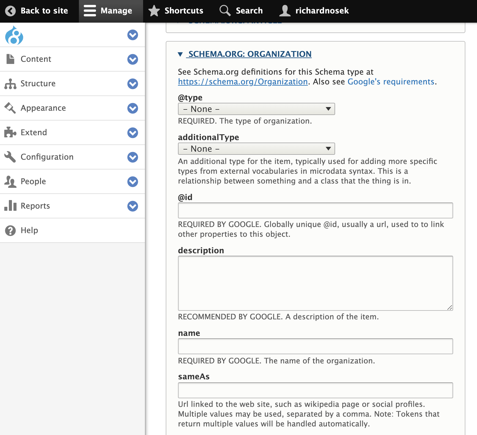Viewport: 477px width, 435px height.
Task: Open the Configuration menu item
Action: click(47, 157)
